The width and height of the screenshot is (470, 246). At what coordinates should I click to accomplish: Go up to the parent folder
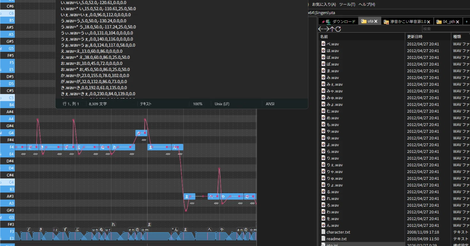click(333, 29)
